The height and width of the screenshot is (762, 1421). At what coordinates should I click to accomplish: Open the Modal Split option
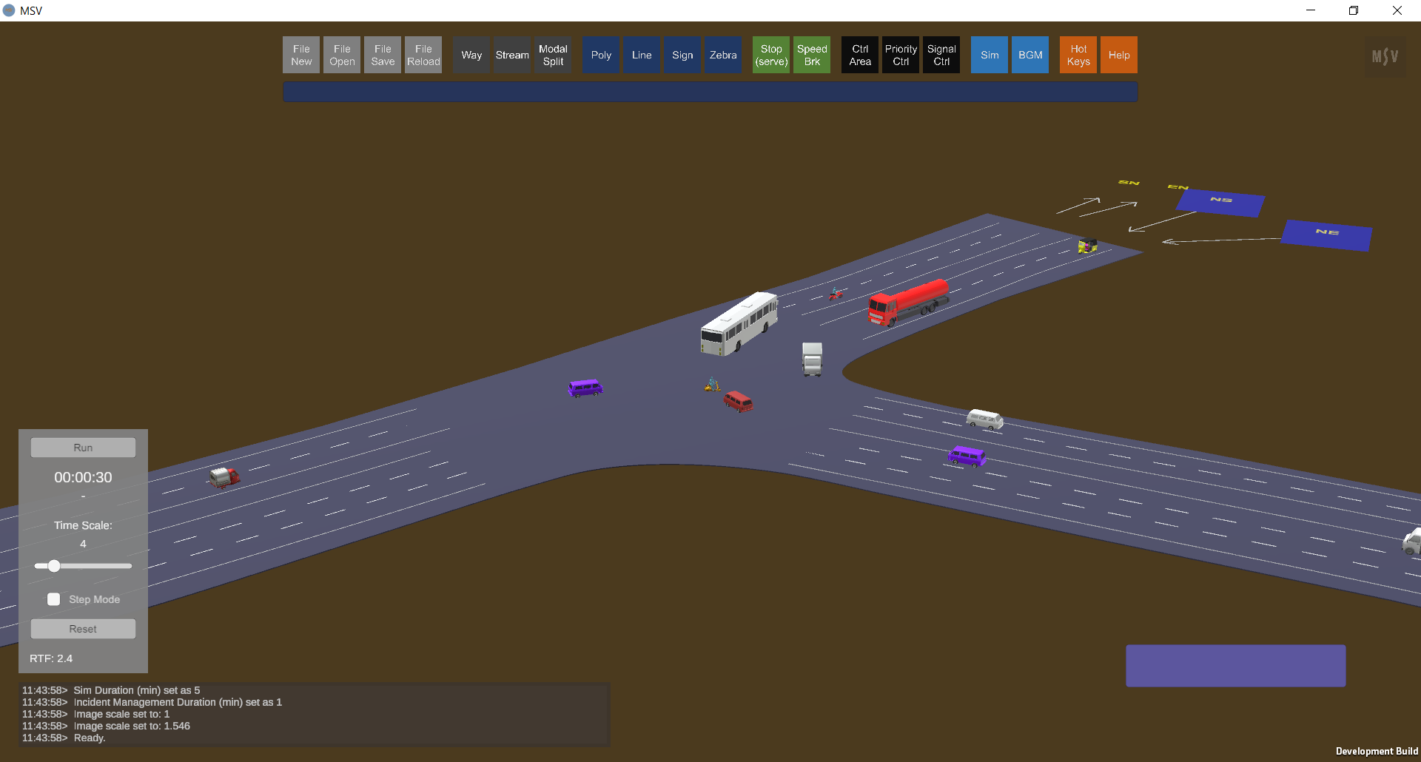tap(553, 55)
